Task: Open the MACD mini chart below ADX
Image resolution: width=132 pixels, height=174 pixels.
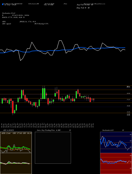Action: 16,163
